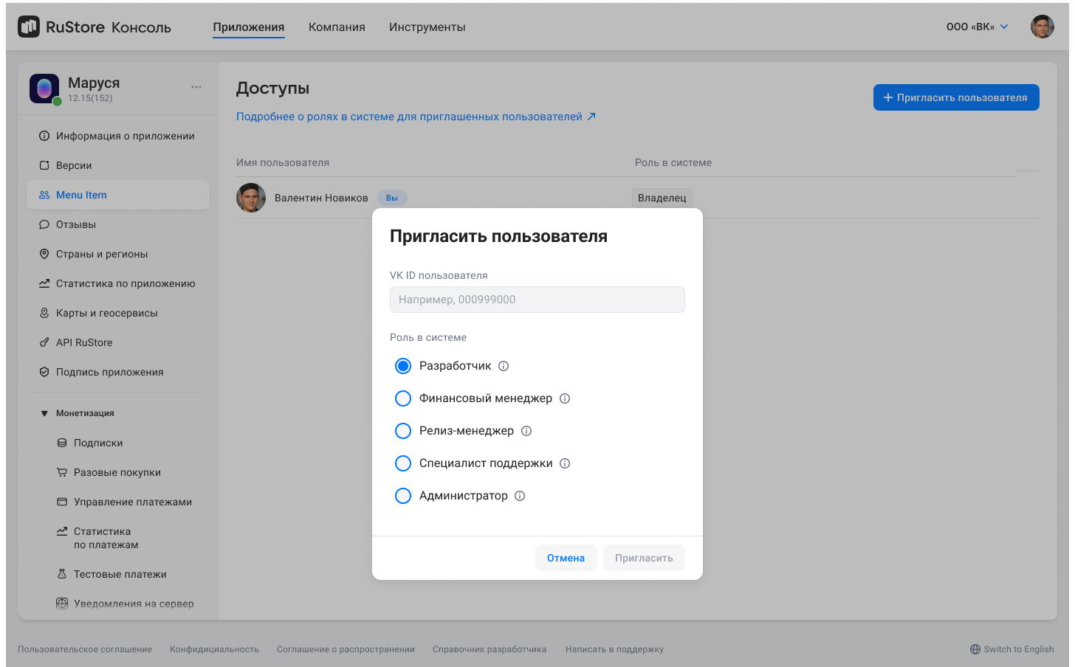The width and height of the screenshot is (1075, 667).
Task: Focus the VK ID пользователя input field
Action: 537,300
